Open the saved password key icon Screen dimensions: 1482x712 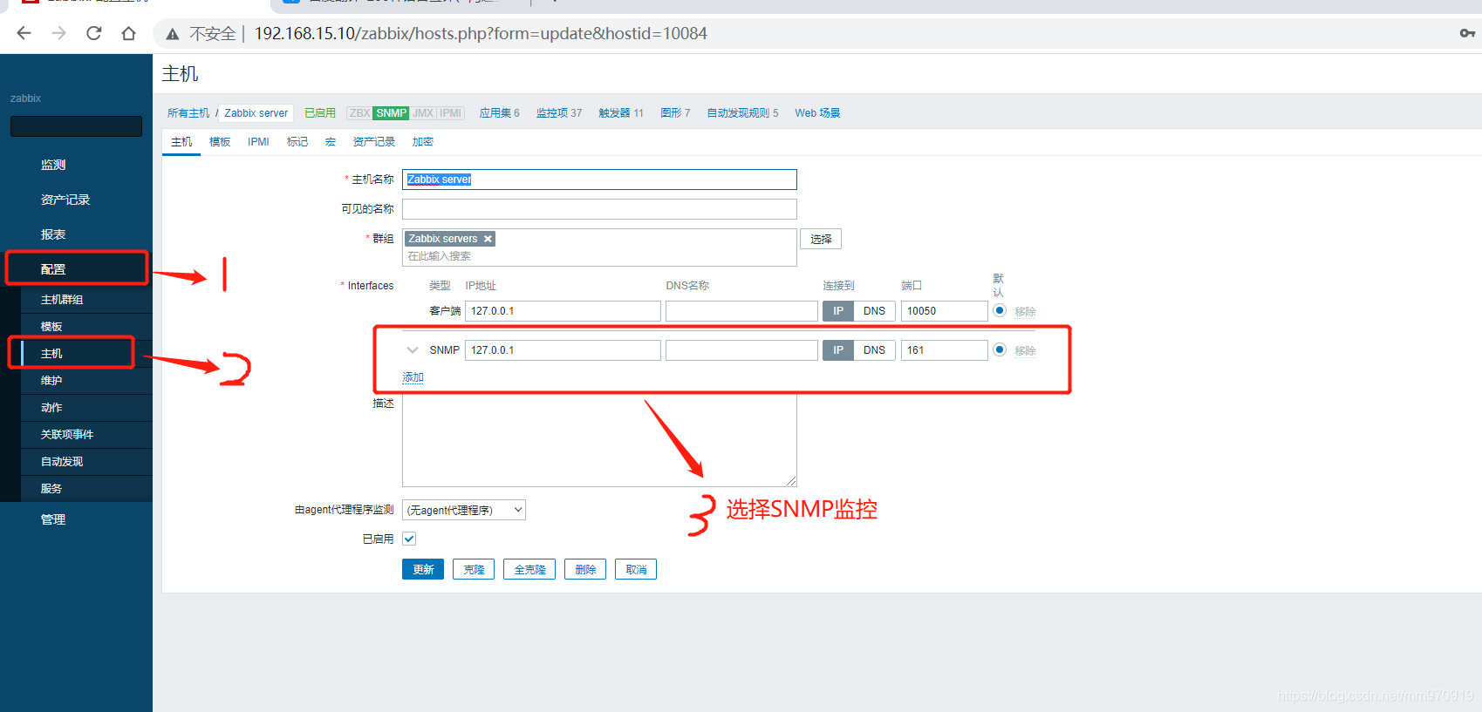click(1467, 33)
